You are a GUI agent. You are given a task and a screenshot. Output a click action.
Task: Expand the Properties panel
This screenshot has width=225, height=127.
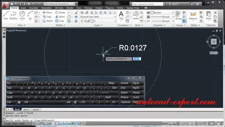159,25
